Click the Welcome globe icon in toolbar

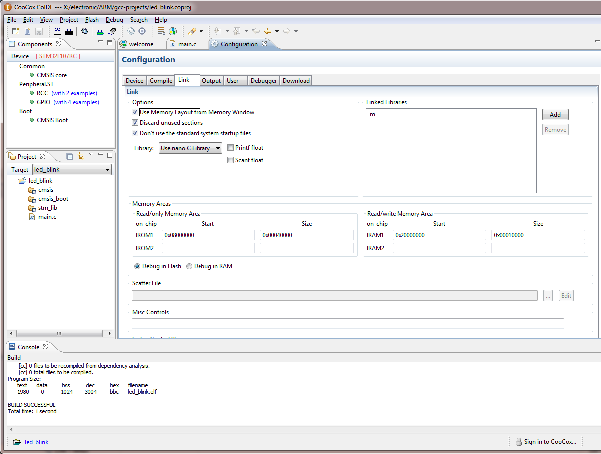(x=172, y=31)
